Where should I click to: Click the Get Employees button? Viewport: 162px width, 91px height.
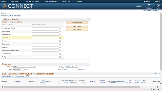[x=77, y=22]
